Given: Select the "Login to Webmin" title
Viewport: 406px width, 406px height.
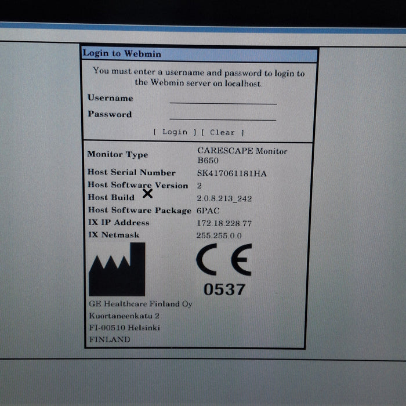Looking at the screenshot, I should [x=122, y=53].
